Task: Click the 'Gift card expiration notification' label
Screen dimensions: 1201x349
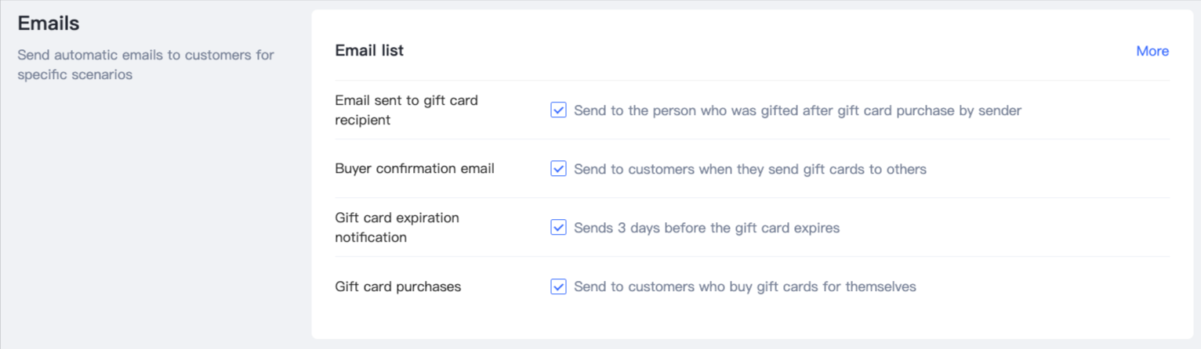Action: click(x=397, y=228)
